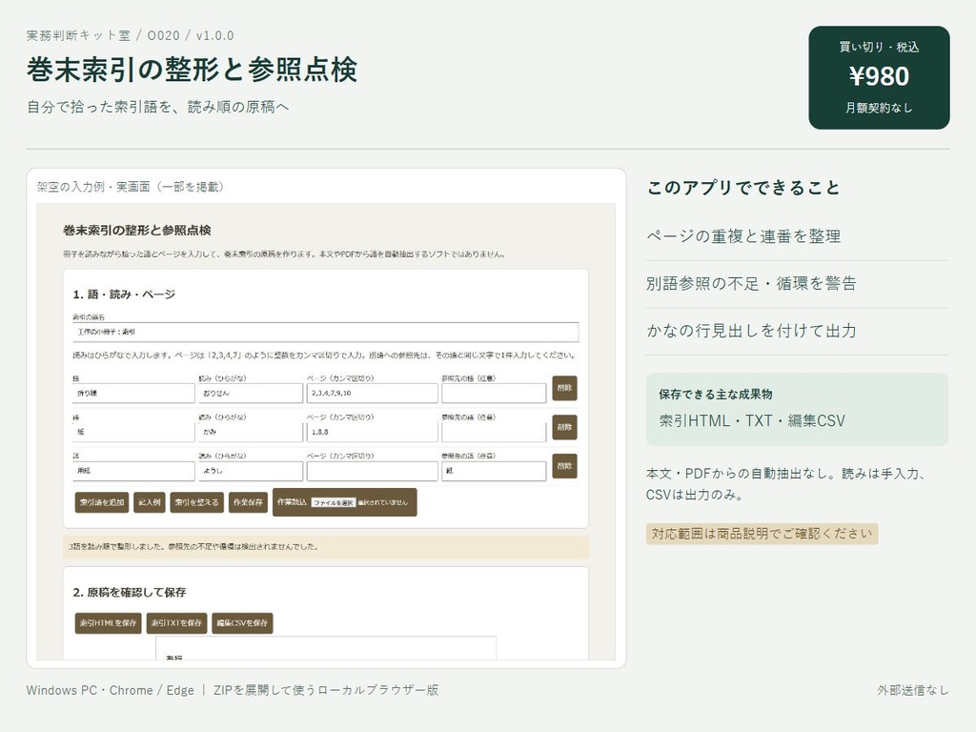The image size is (976, 732).
Task: Click the word field containing 紙
Action: tap(133, 432)
